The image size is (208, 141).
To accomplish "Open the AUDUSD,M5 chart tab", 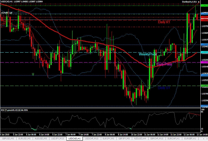I will (41, 138).
